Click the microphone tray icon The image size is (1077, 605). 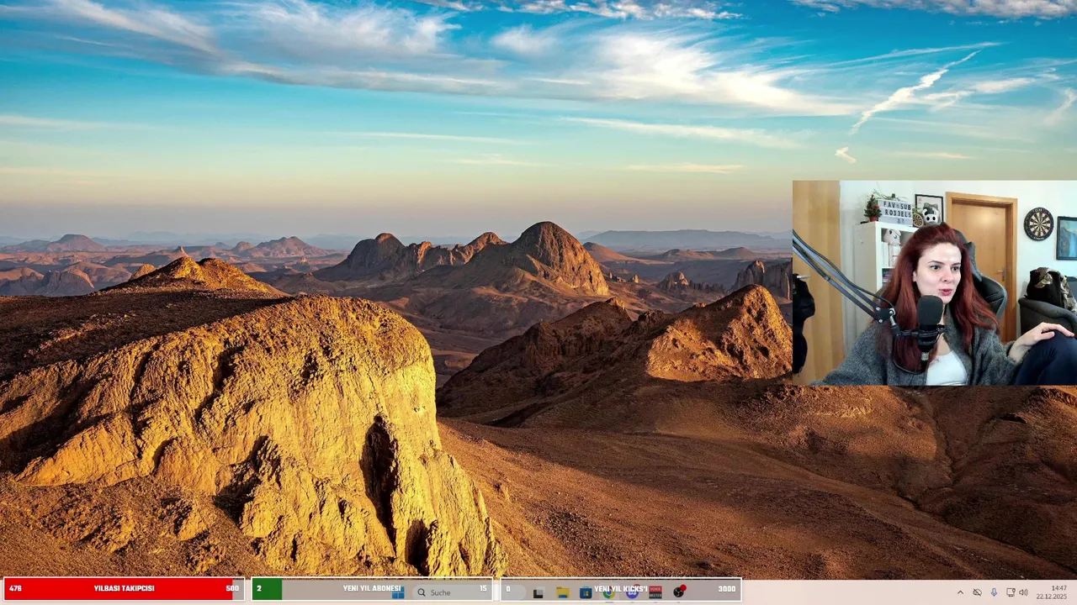pyautogui.click(x=994, y=592)
